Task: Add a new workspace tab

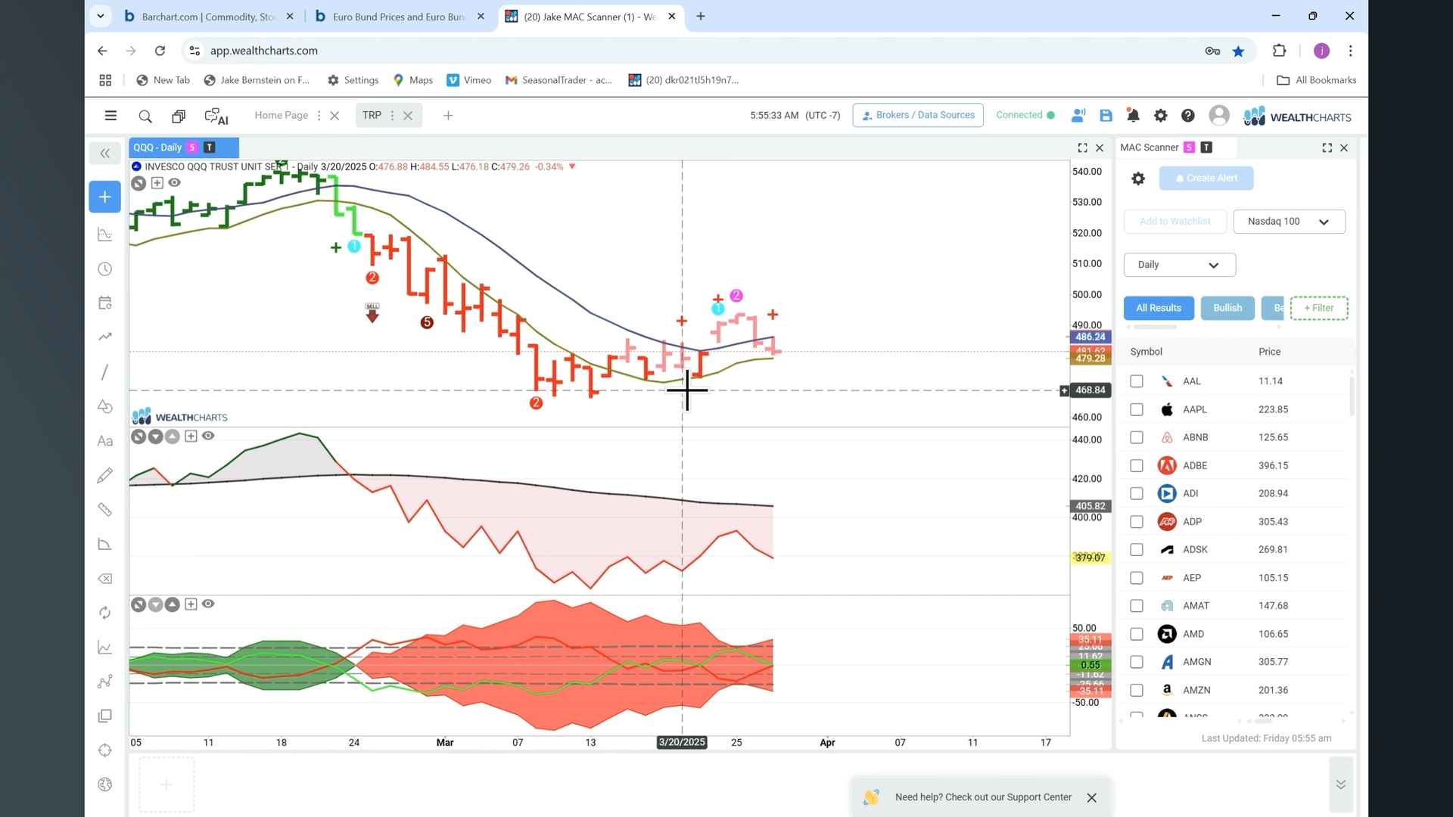Action: click(x=448, y=116)
